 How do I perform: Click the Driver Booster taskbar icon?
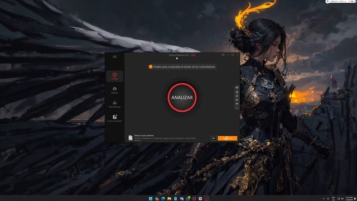[x=206, y=199]
